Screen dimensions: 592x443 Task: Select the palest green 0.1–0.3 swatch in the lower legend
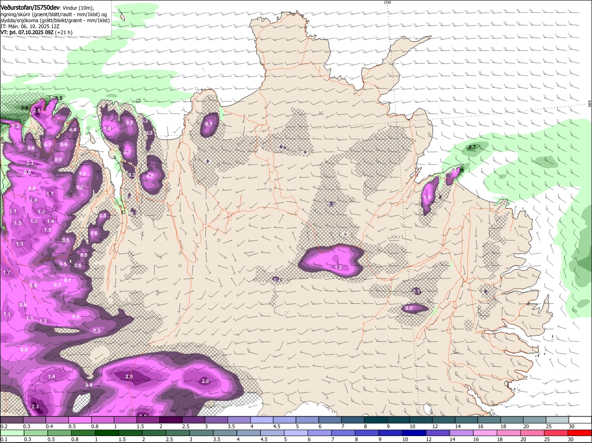(12, 433)
